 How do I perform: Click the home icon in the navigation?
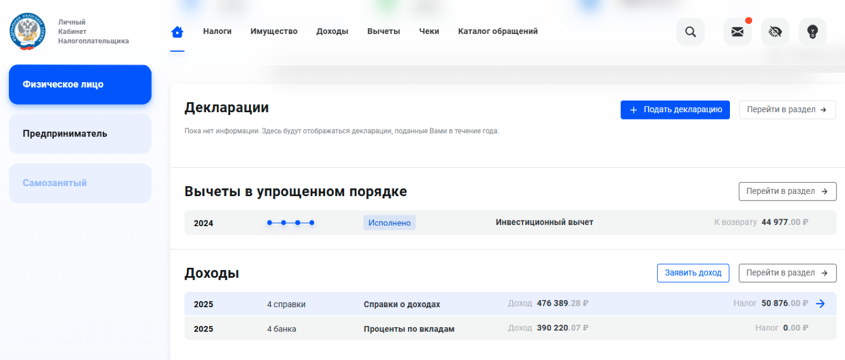pos(177,32)
